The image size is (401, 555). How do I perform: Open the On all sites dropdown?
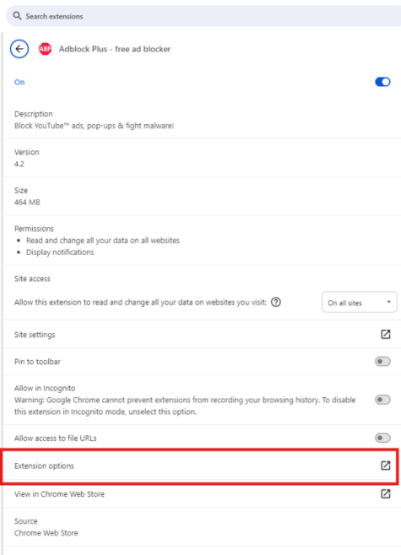tap(360, 302)
